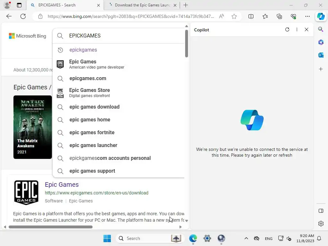
Task: Open Microsoft Edge from taskbar
Action: (193, 238)
